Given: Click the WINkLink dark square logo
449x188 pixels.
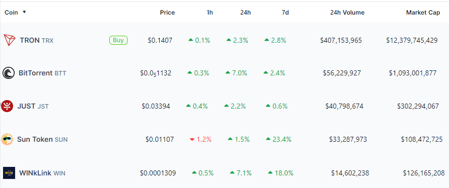Looking at the screenshot, I should click(9, 173).
